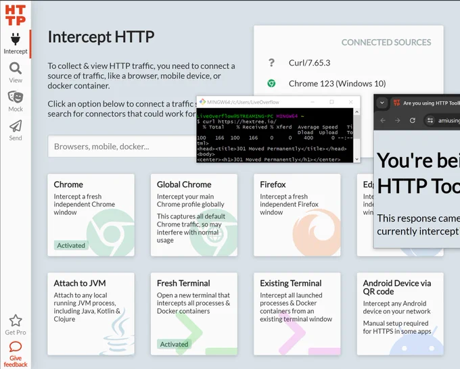
Task: Click site info icon in address bar
Action: point(430,120)
